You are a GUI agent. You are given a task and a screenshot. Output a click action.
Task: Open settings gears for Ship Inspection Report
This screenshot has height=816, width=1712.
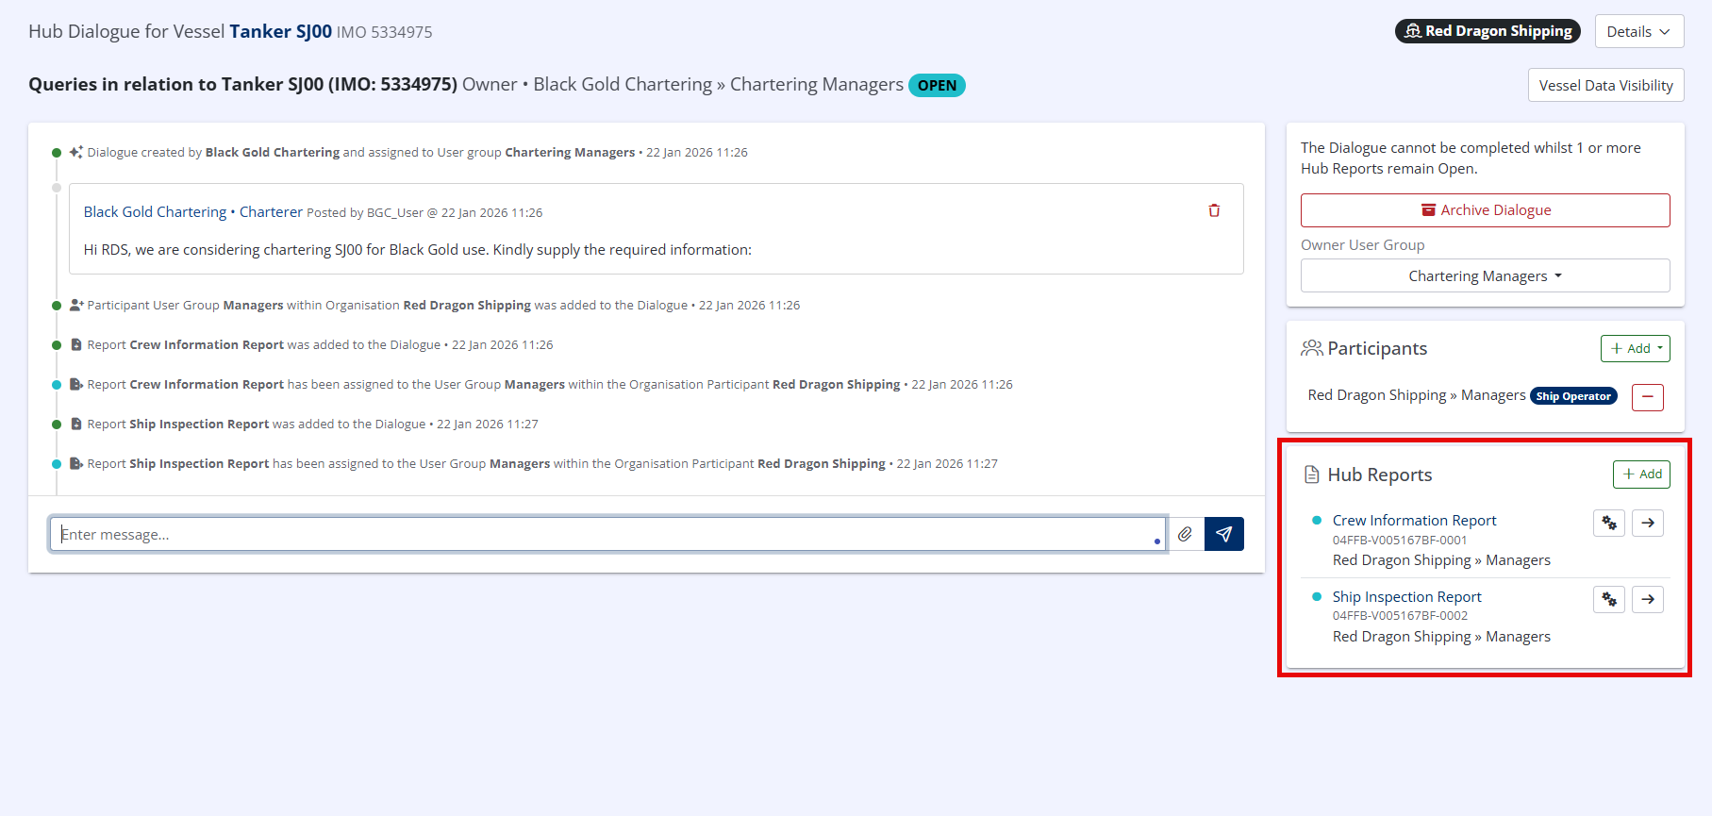1608,599
